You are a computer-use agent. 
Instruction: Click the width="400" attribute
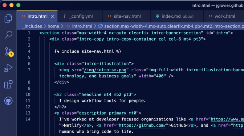(x=152, y=76)
